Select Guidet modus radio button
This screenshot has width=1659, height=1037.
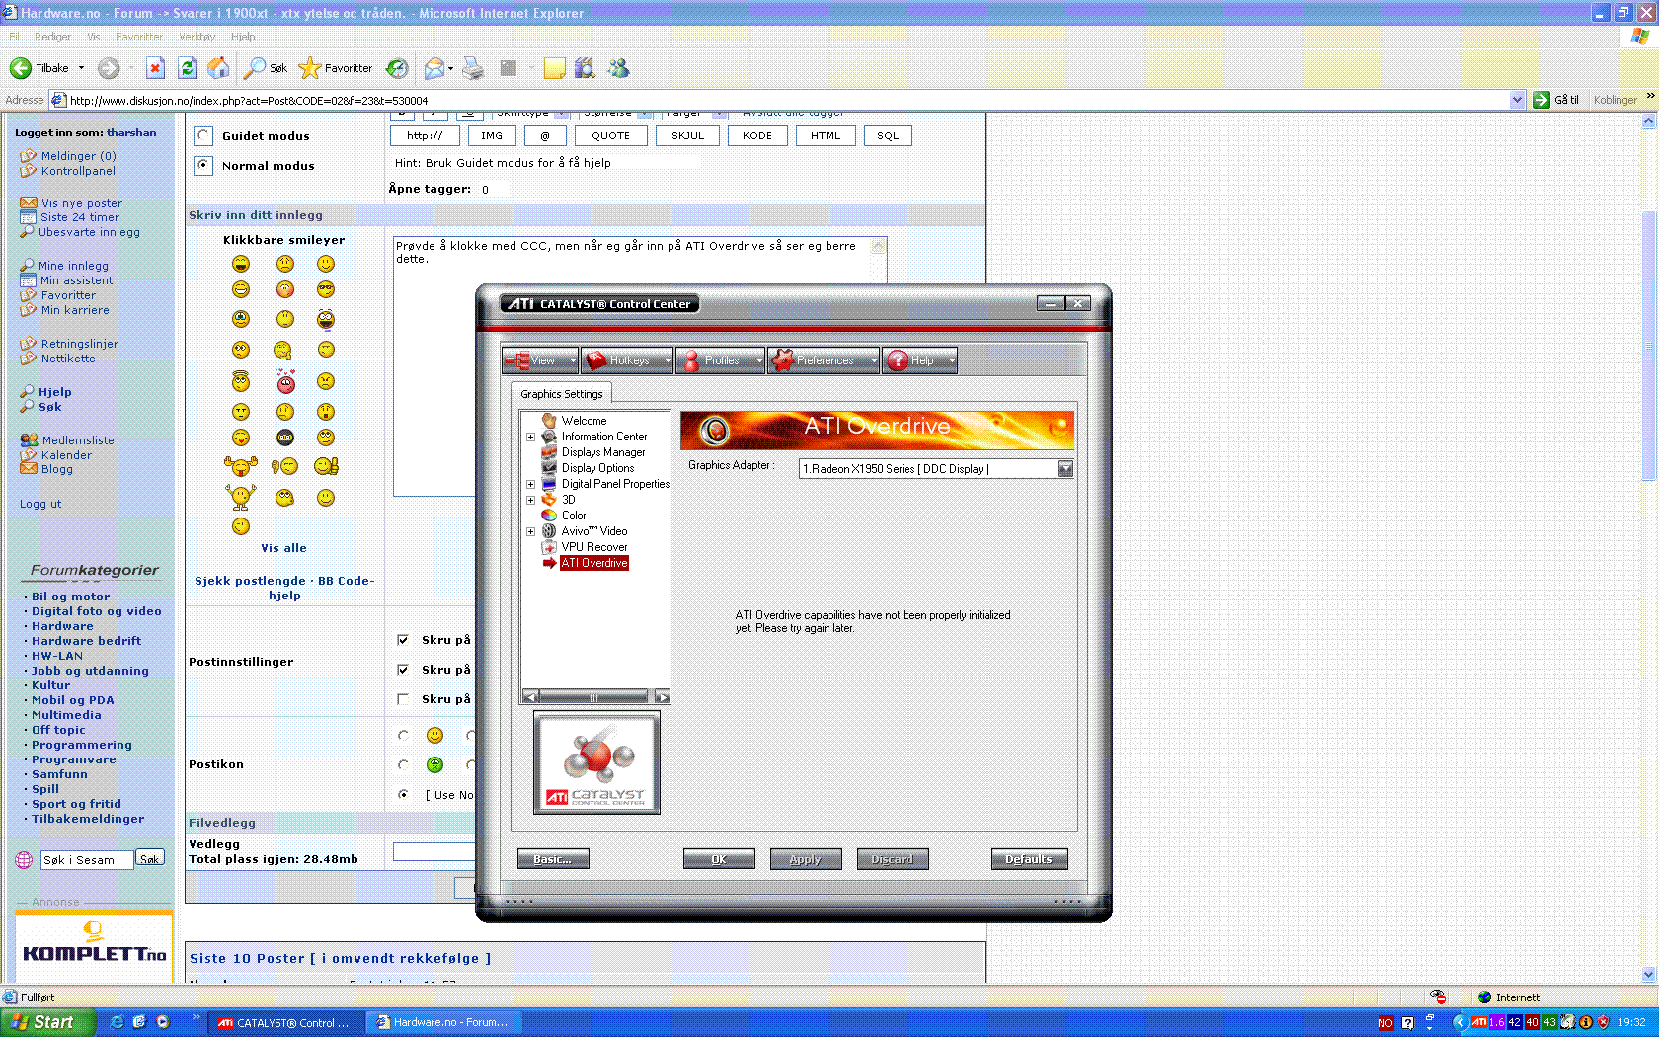tap(203, 136)
